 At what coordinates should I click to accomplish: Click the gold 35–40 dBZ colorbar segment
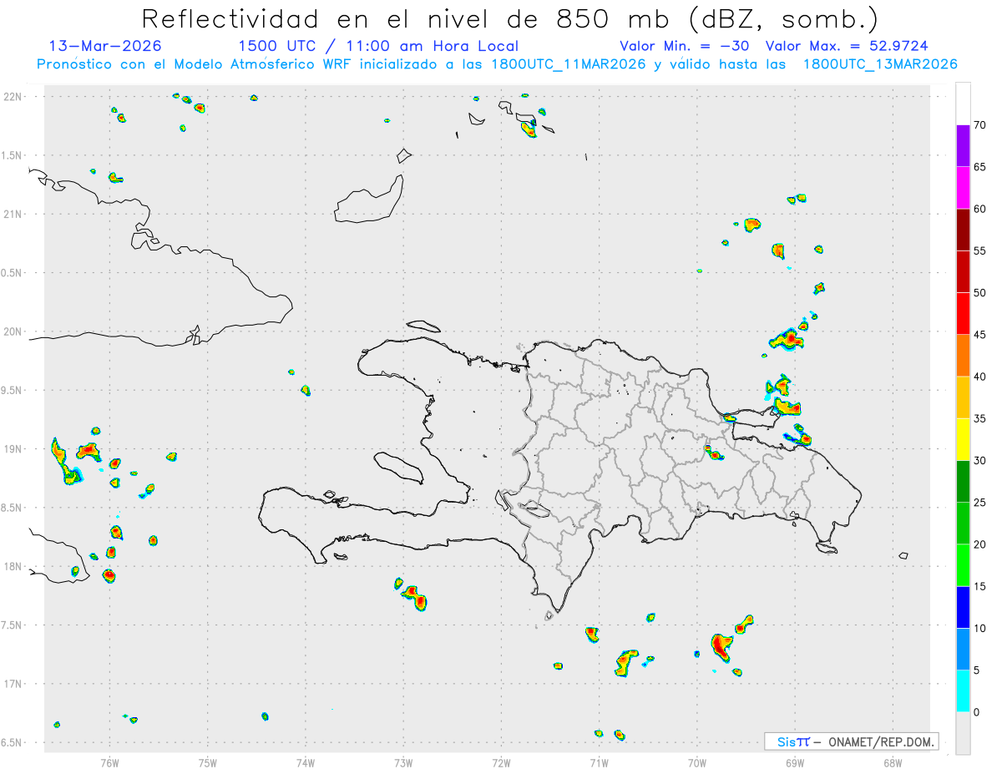pyautogui.click(x=963, y=397)
